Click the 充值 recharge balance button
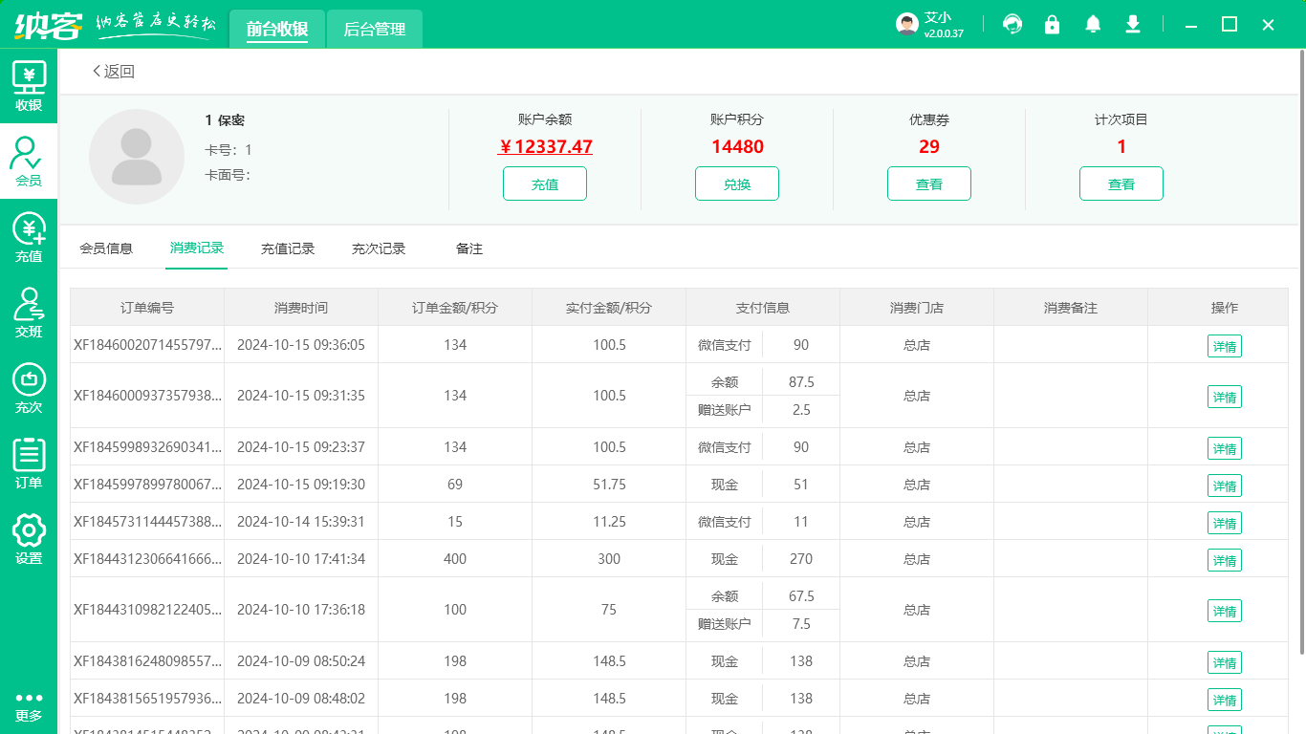 544,183
